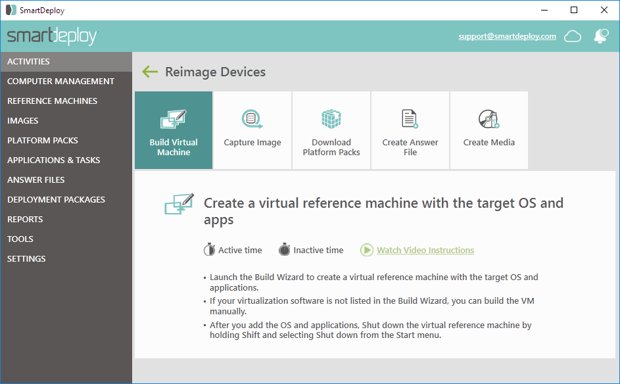Click the 'If your virtualization software' bullet text
This screenshot has height=384, width=620.
pos(372,306)
